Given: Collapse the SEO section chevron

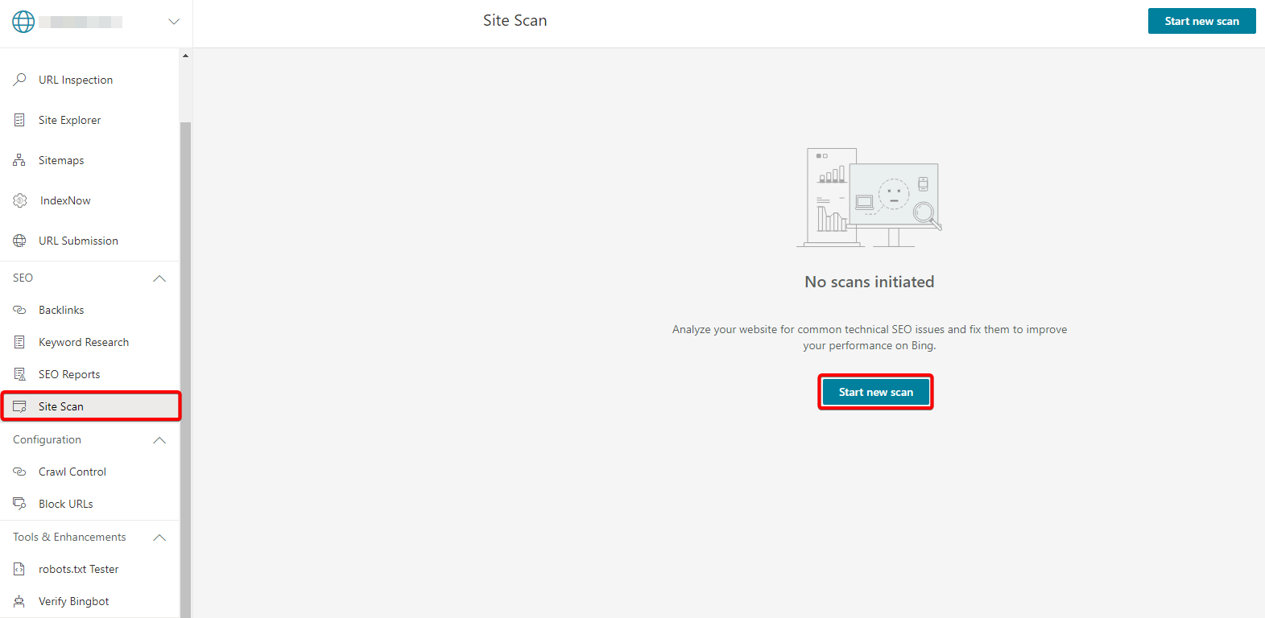Looking at the screenshot, I should click(159, 278).
